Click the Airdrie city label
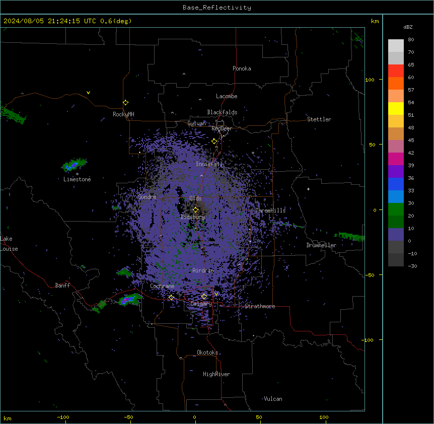Screen dimensions: 434x424 (x=203, y=270)
